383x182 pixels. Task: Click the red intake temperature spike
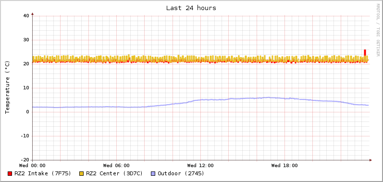365,53
